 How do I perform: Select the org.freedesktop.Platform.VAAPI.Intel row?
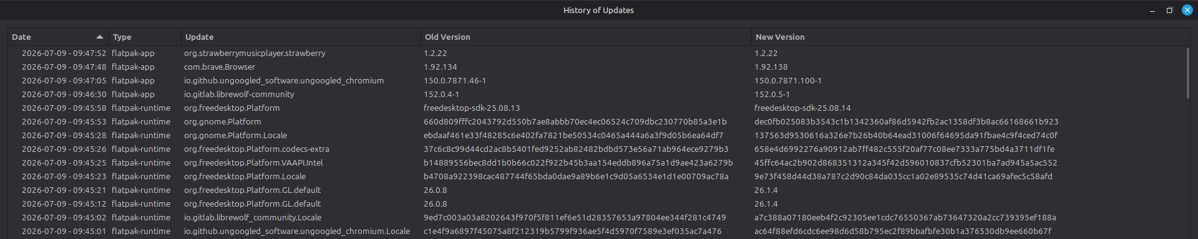point(596,162)
